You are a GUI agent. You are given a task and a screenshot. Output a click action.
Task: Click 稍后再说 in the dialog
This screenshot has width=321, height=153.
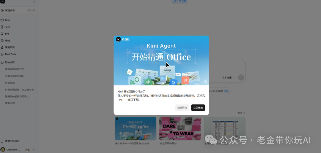[x=182, y=108]
